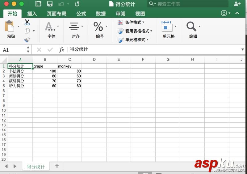This screenshot has width=247, height=174.
Task: Click the Insert Function fx icon
Action: click(x=61, y=50)
